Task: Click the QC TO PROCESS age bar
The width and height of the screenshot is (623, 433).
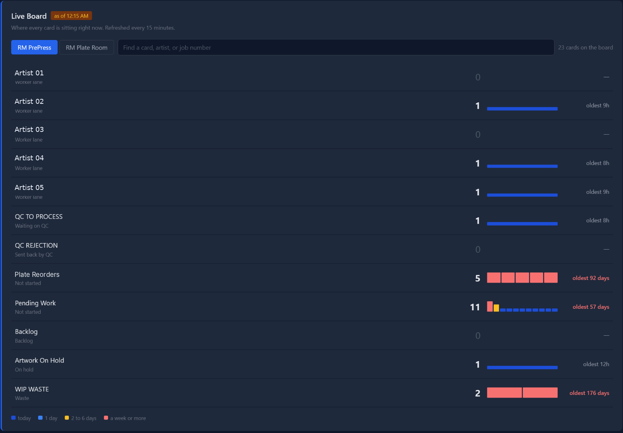Action: [522, 223]
